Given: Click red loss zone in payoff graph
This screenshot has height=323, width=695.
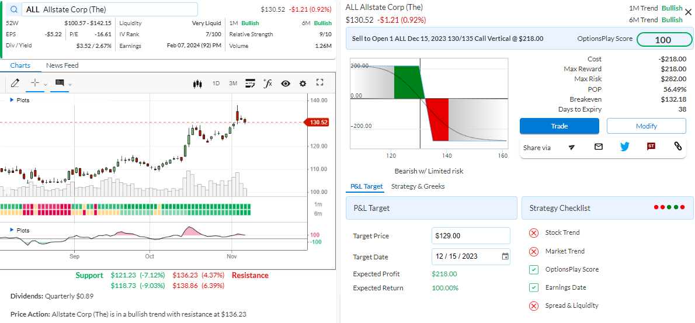Looking at the screenshot, I should pyautogui.click(x=437, y=120).
